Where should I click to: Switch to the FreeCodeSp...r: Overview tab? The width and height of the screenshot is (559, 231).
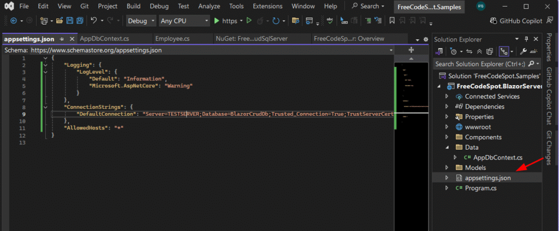click(349, 38)
